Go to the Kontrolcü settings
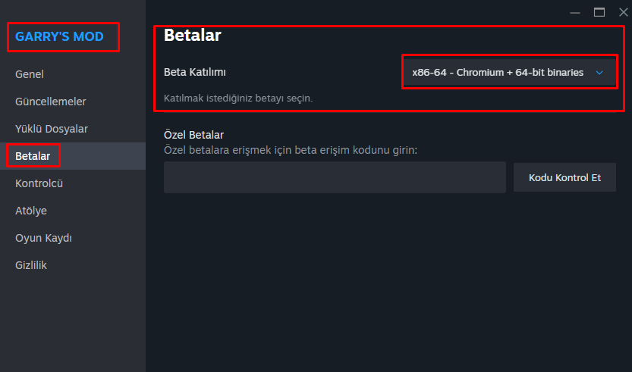The width and height of the screenshot is (632, 372). point(39,183)
